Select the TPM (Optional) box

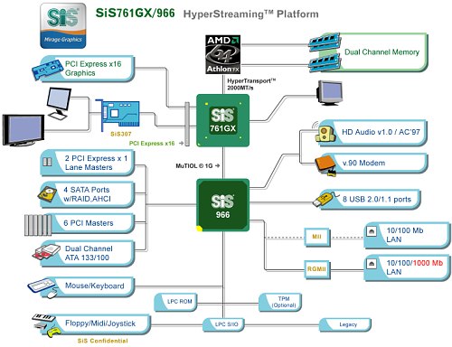click(x=280, y=302)
